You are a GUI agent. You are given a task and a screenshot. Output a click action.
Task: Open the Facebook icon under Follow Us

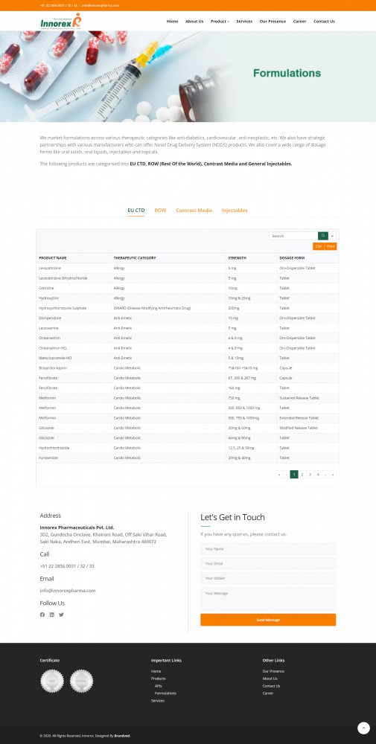42,615
